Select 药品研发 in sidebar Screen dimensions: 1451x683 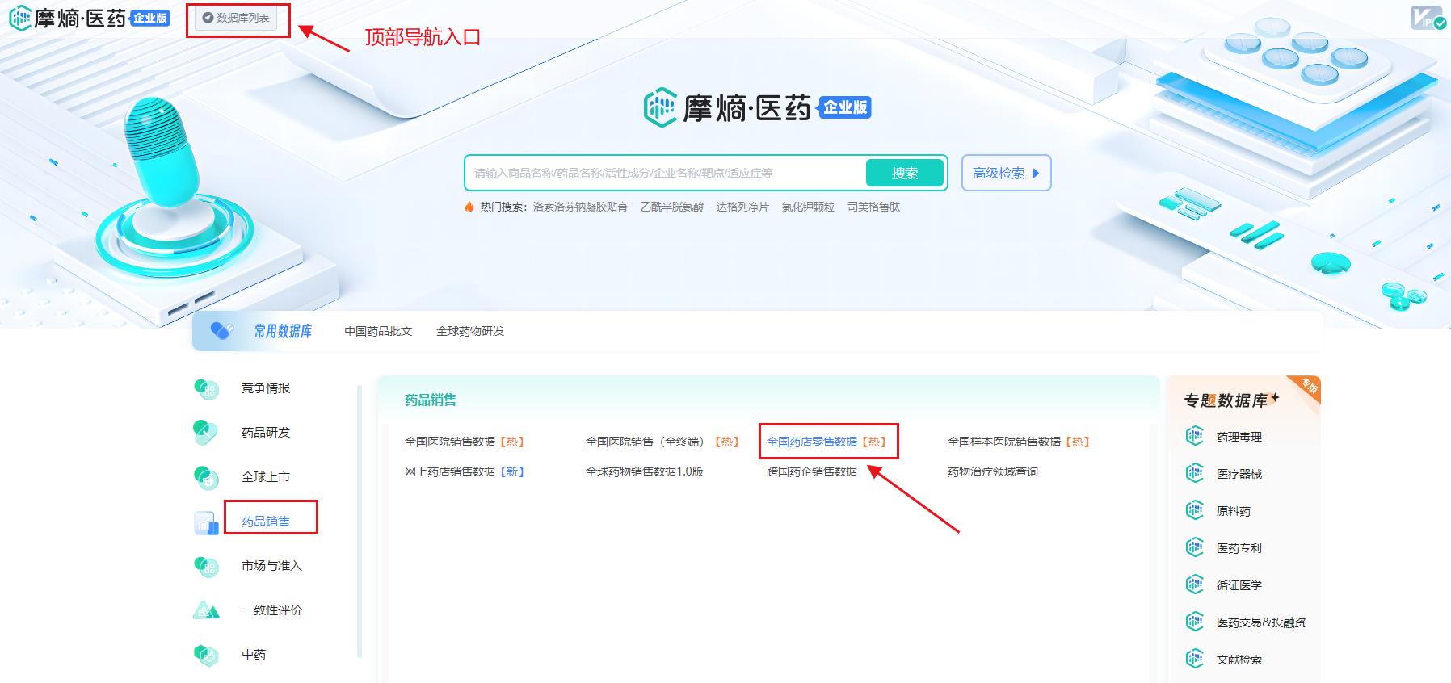266,433
